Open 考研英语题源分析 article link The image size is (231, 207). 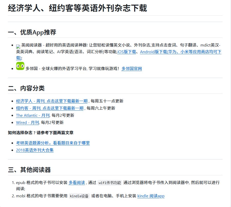click(x=53, y=143)
